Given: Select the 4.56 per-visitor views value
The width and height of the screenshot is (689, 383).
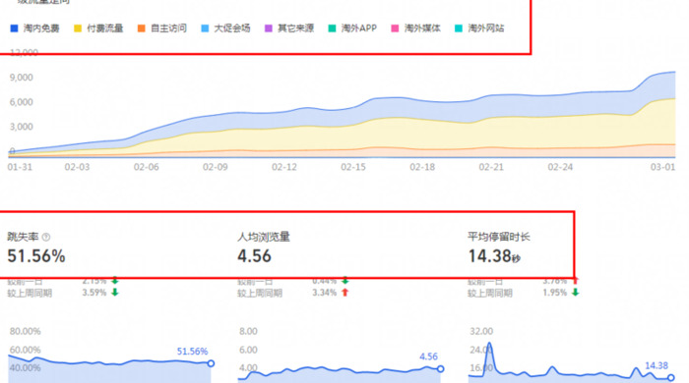Looking at the screenshot, I should (254, 256).
